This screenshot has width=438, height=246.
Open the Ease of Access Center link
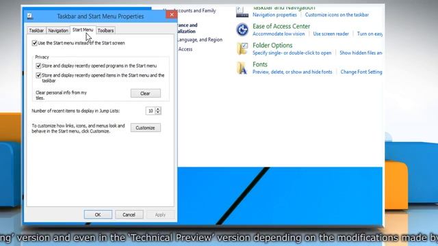coord(281,26)
